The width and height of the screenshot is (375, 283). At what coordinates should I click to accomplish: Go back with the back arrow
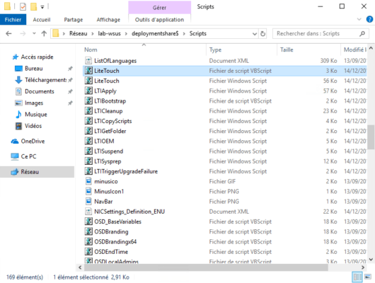pyautogui.click(x=9, y=33)
